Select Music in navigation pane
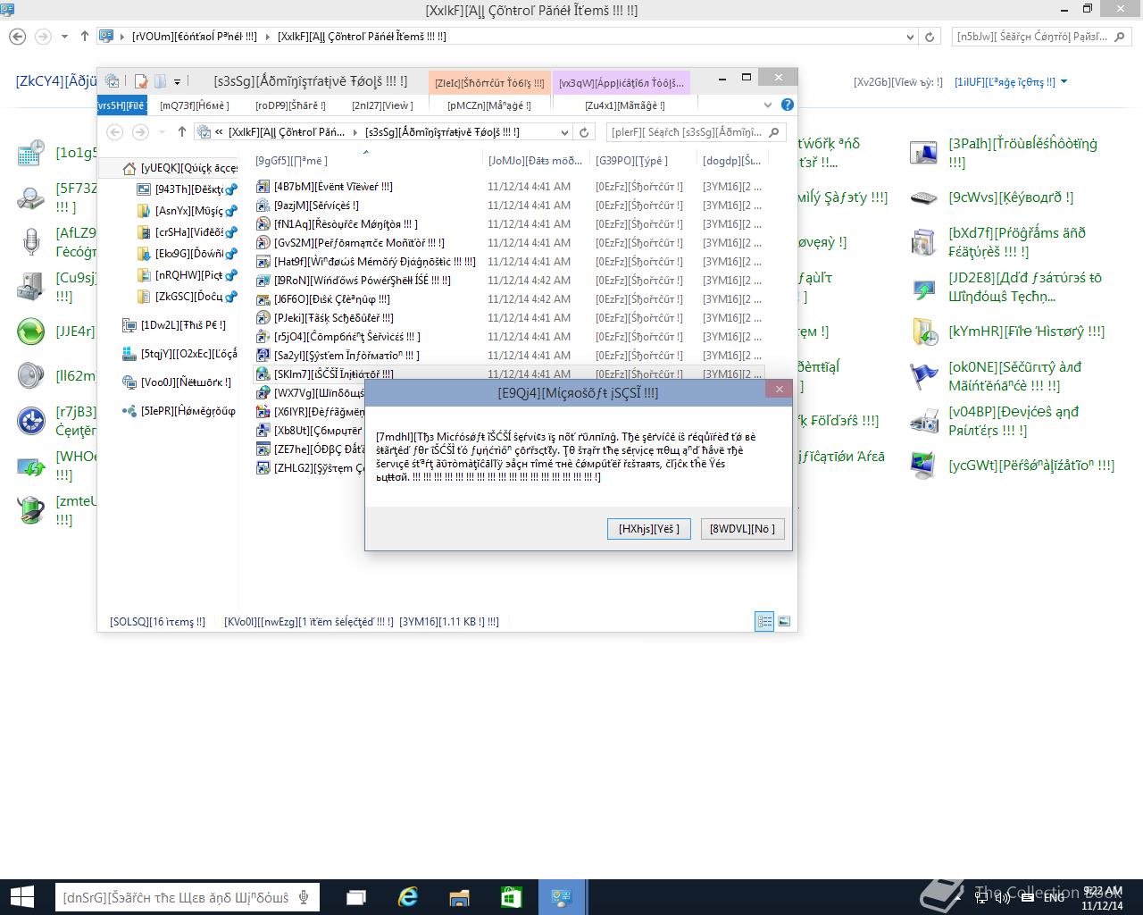1143x915 pixels. point(188,211)
